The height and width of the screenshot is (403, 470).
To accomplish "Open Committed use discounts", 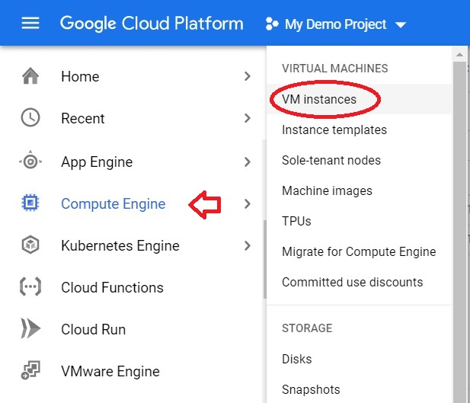I will coord(352,282).
